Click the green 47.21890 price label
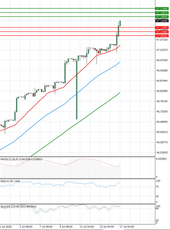The height and width of the screenshot is (230, 170). (x=162, y=9)
